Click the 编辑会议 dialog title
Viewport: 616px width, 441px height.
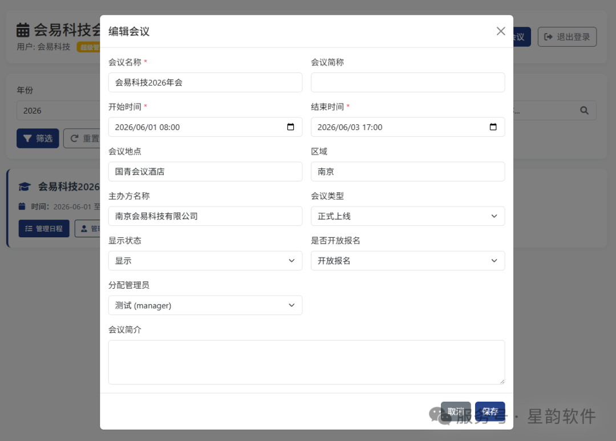[129, 31]
